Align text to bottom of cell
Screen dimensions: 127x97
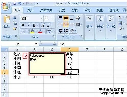click(x=72, y=18)
